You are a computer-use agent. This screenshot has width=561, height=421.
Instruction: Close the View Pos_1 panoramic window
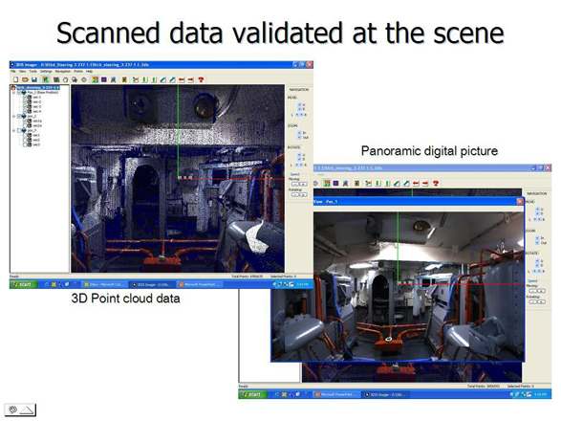click(x=520, y=201)
